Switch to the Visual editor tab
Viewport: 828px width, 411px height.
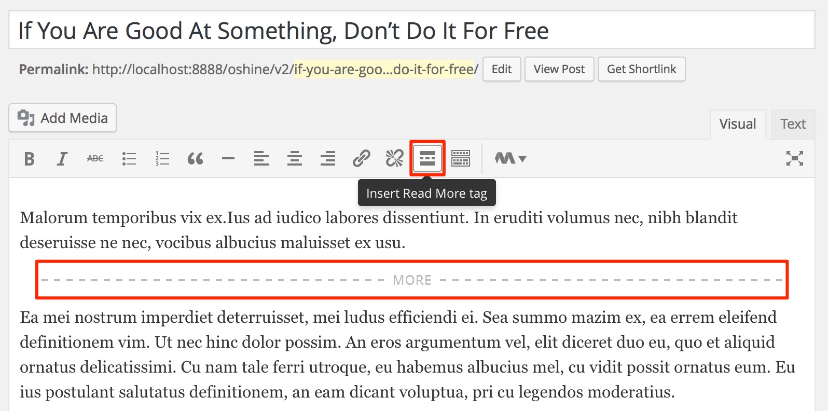[x=738, y=124]
